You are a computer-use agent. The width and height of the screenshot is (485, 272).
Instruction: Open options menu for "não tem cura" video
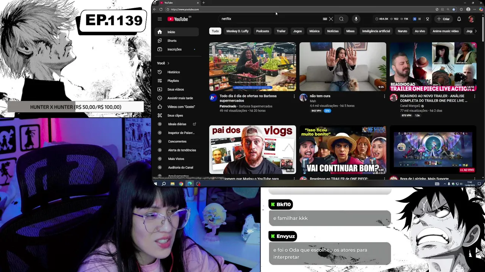[x=384, y=96]
